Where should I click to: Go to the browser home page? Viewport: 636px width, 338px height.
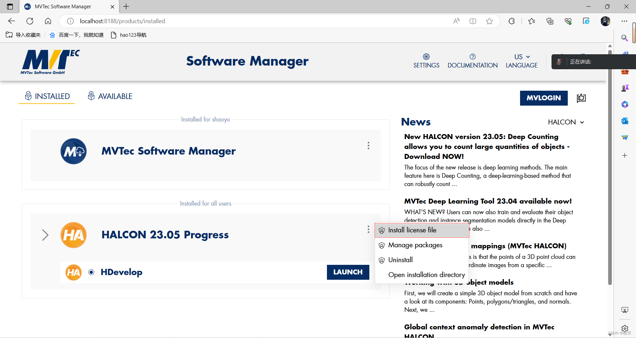pyautogui.click(x=48, y=21)
